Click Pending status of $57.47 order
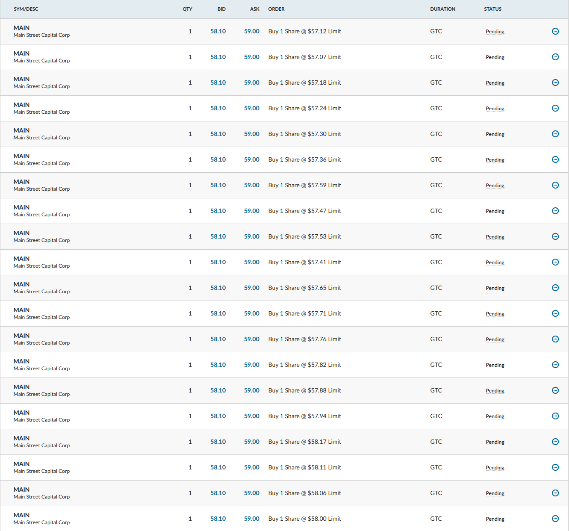Screen dimensions: 569x531 [x=495, y=211]
